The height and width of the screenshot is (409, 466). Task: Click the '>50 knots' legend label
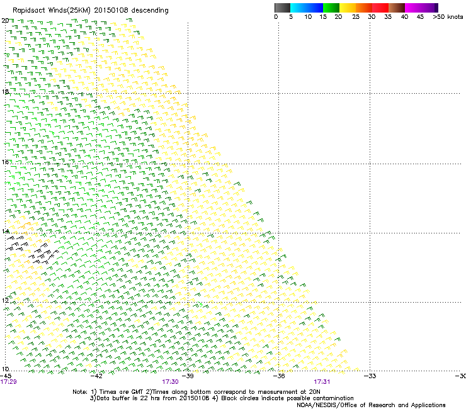[448, 17]
